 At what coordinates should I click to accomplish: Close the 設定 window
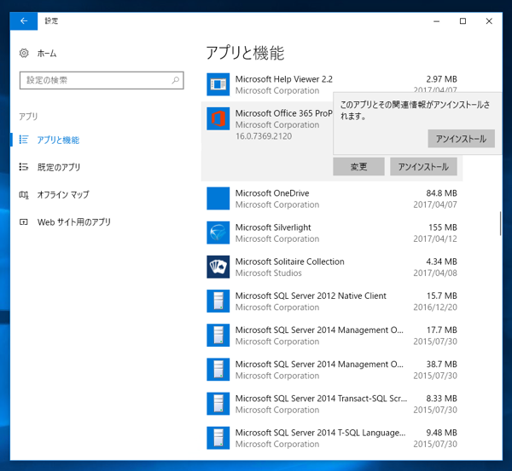[x=489, y=21]
